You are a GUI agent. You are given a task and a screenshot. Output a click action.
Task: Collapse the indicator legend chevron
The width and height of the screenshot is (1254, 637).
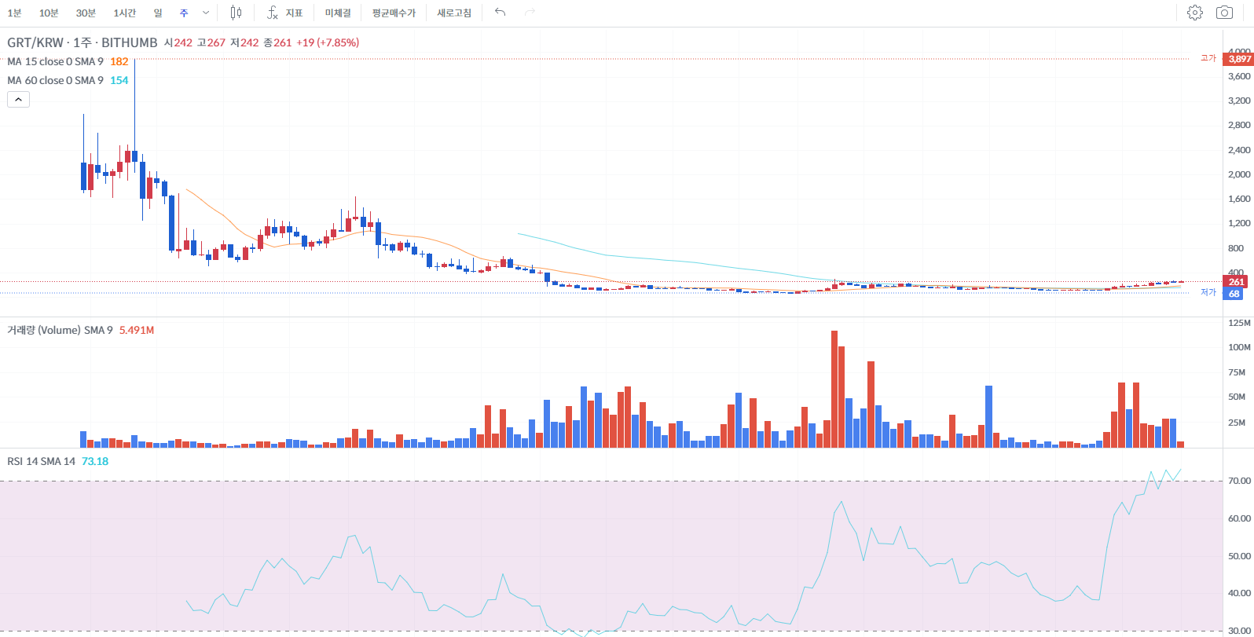pyautogui.click(x=19, y=100)
